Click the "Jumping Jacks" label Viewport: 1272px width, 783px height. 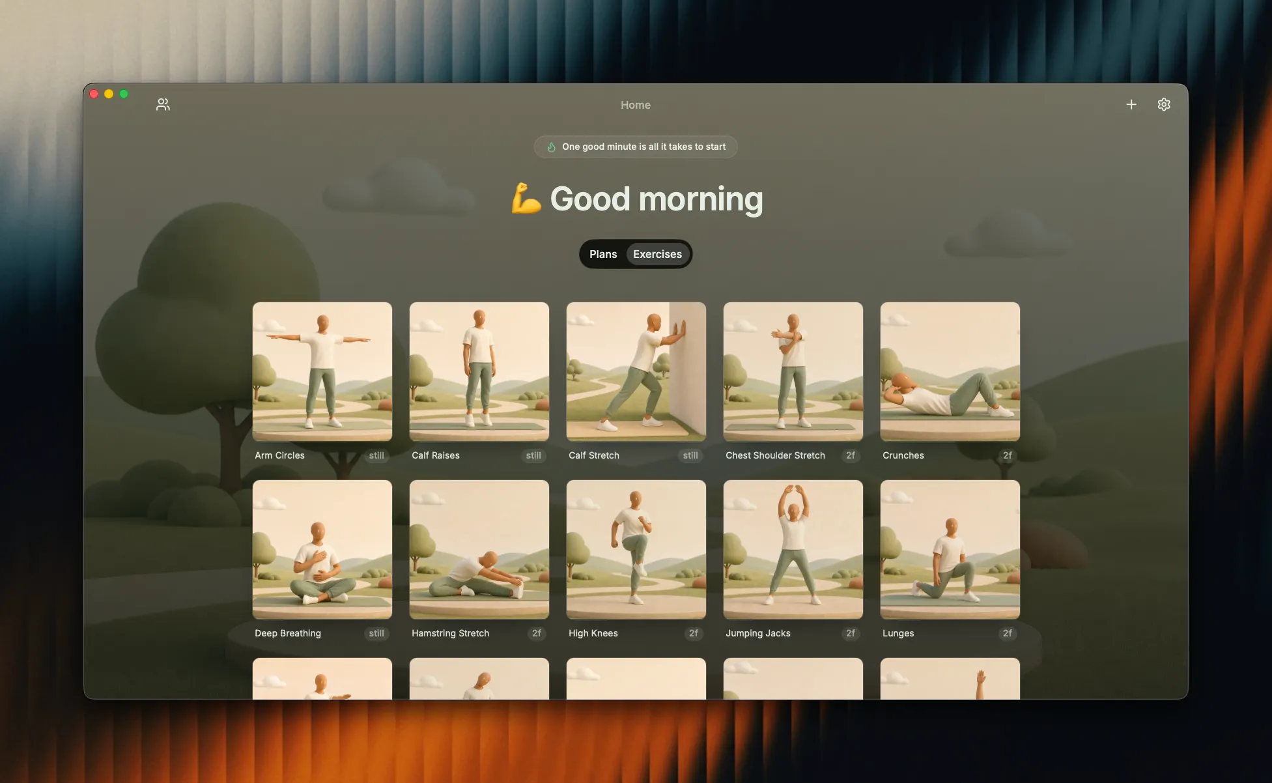click(758, 633)
